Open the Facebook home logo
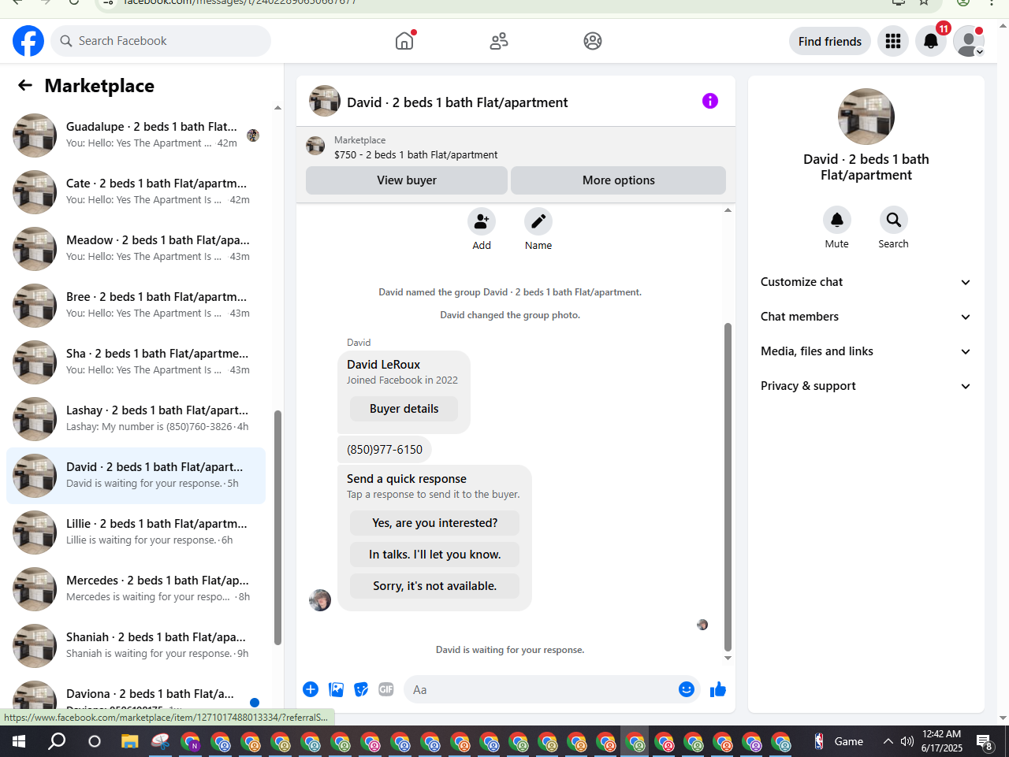The image size is (1009, 757). pos(28,41)
